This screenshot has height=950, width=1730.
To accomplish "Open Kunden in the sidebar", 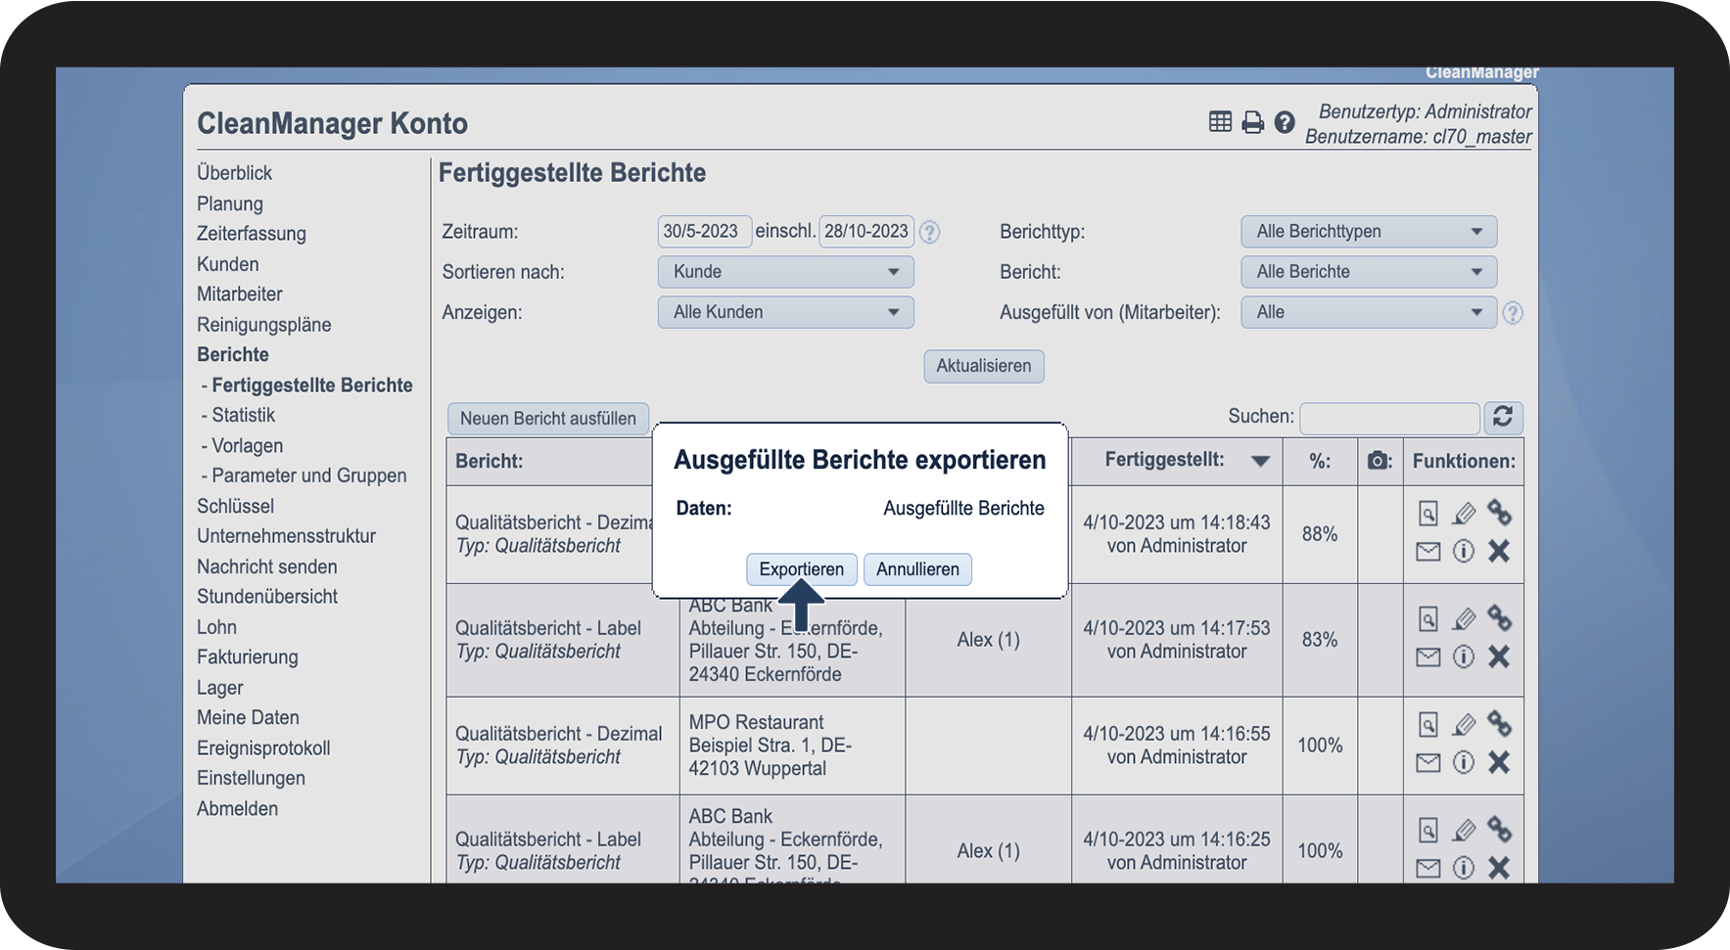I will click(228, 264).
